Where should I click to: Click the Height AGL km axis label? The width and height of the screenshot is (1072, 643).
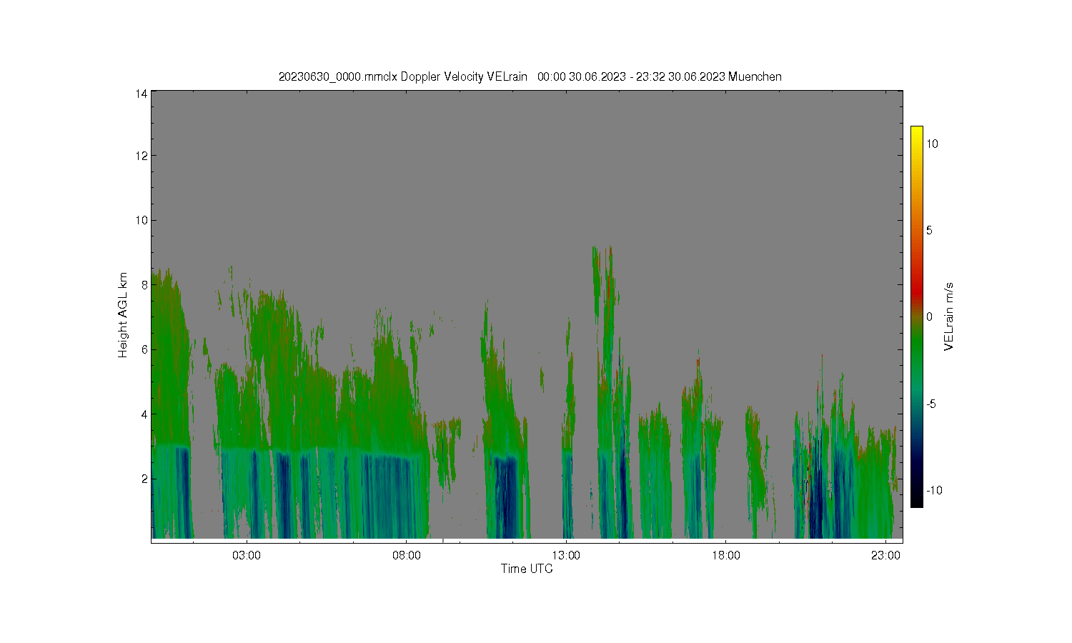[x=123, y=315]
